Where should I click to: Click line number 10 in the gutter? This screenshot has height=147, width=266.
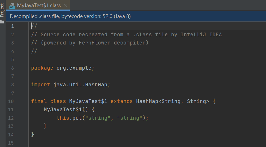click(11, 101)
